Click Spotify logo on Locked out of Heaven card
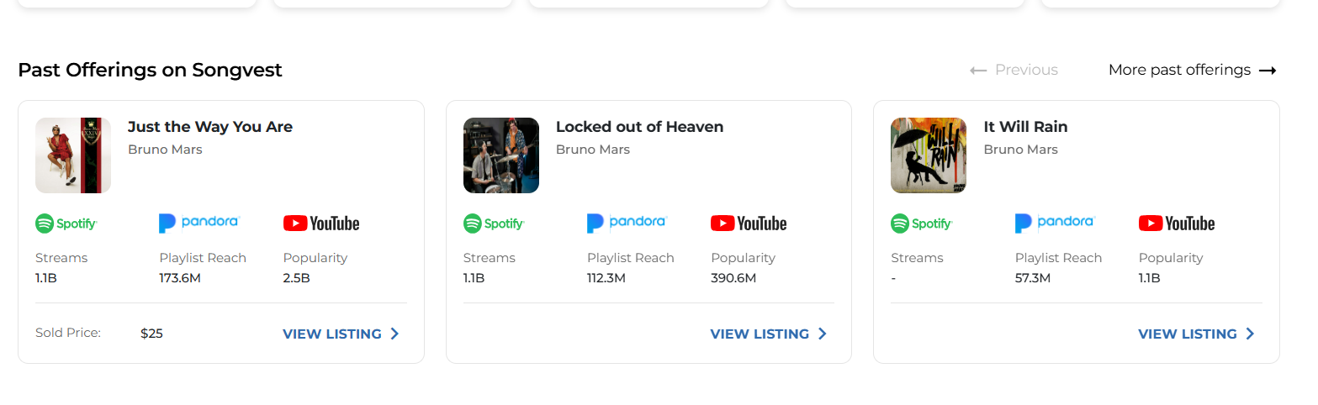 pos(494,224)
